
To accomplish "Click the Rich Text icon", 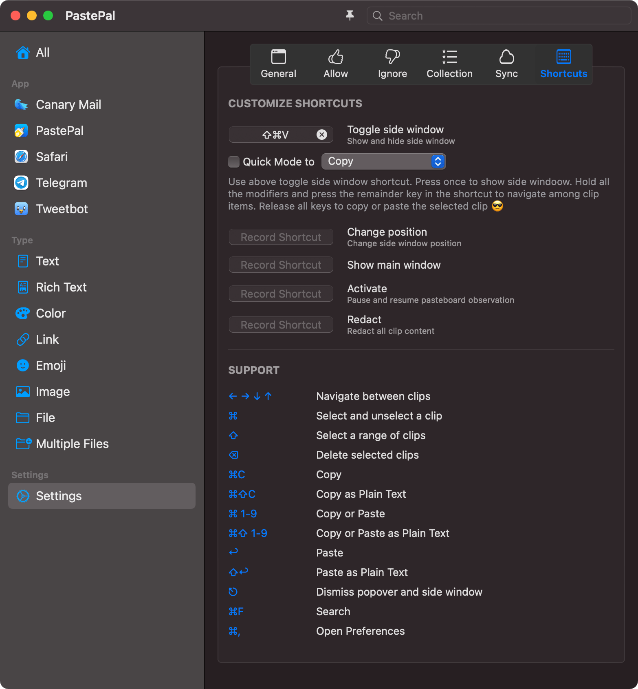I will (23, 287).
